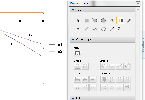The width and height of the screenshot is (145, 100).
Task: Click the palette scrollbar up arrow
Action: pos(138,9)
